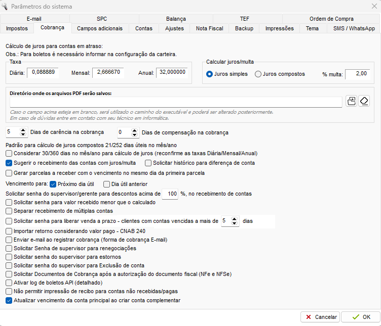Increase contas vencidas days spinner up arrow
The height and width of the screenshot is (326, 381).
click(x=234, y=219)
